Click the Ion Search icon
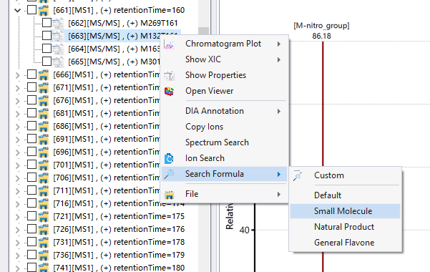The height and width of the screenshot is (272, 430). [x=169, y=158]
